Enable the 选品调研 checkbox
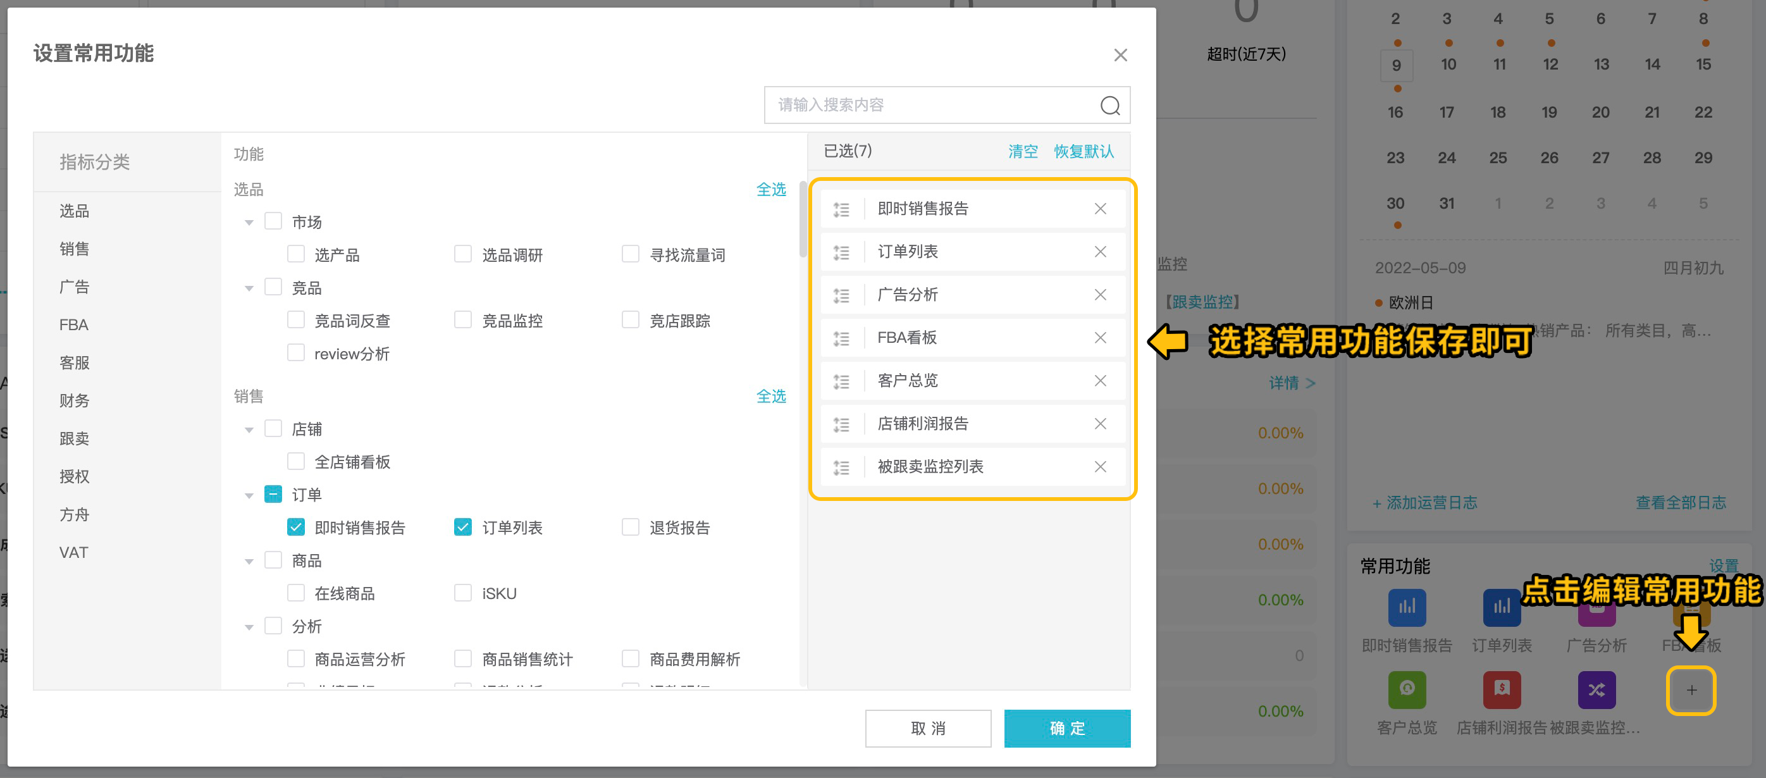The width and height of the screenshot is (1766, 778). [463, 254]
